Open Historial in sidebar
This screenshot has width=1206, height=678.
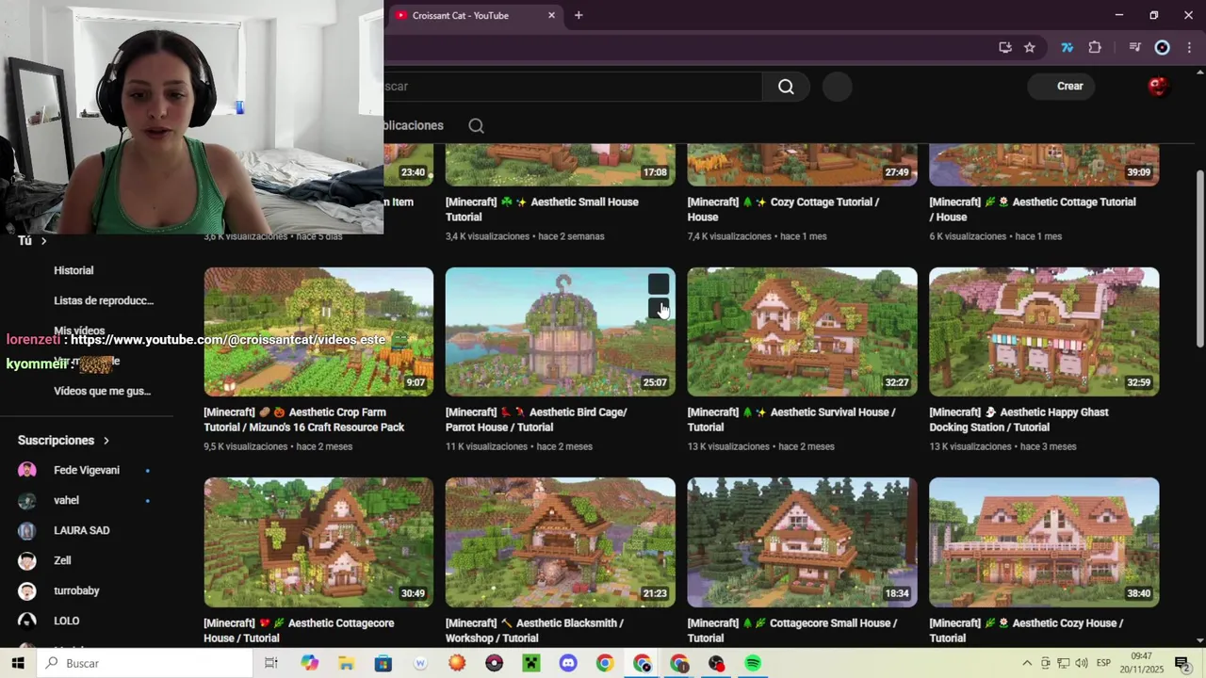[x=73, y=270]
